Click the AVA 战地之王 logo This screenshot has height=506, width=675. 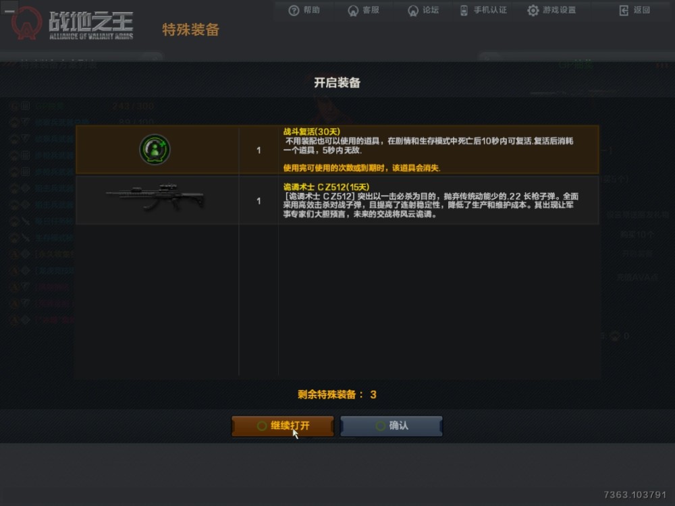(x=72, y=24)
